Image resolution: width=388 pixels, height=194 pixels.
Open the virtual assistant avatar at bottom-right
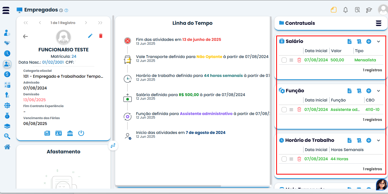382,185
